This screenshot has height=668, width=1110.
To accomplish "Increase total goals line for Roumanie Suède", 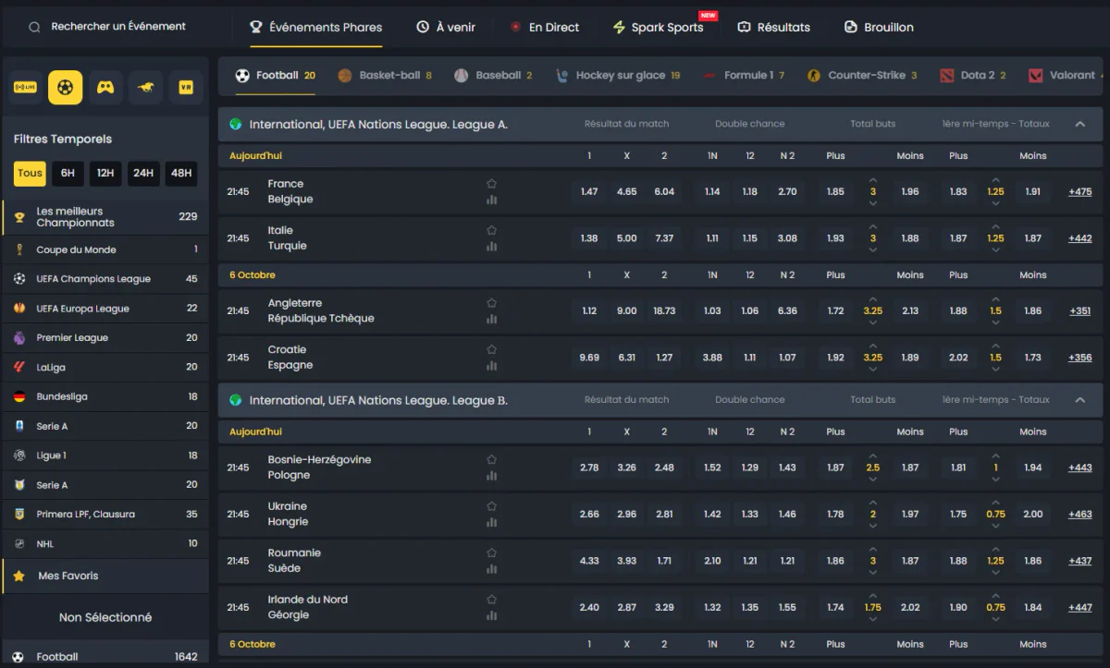I will [x=872, y=550].
